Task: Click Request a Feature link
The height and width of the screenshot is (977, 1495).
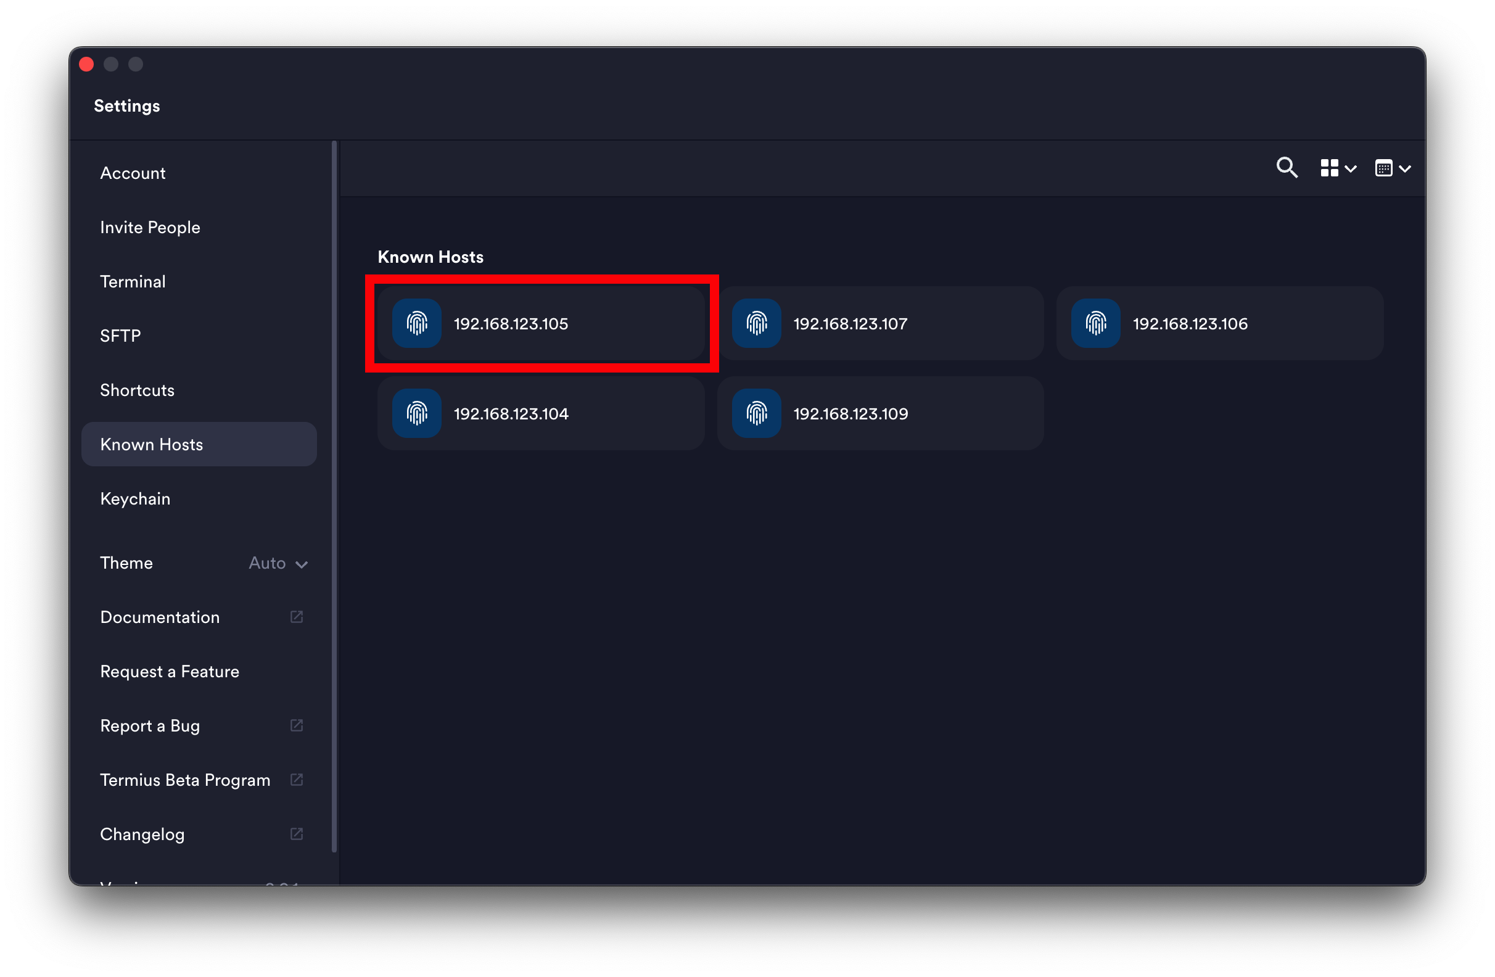Action: pos(170,672)
